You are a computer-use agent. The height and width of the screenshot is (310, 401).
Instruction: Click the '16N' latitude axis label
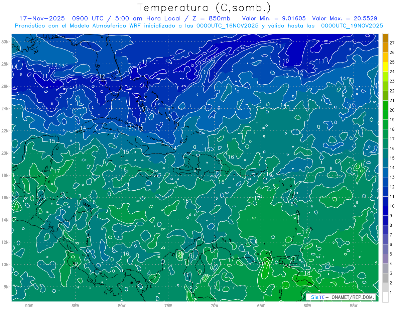(6, 198)
